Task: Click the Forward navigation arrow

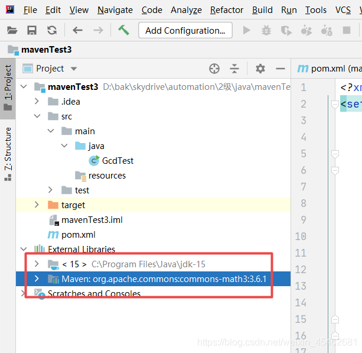Action: [98, 30]
